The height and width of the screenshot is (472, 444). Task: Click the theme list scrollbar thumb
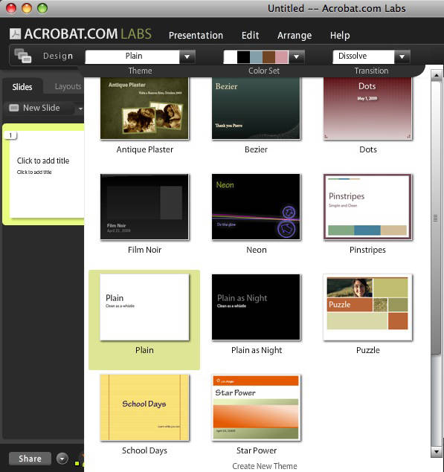coord(436,218)
